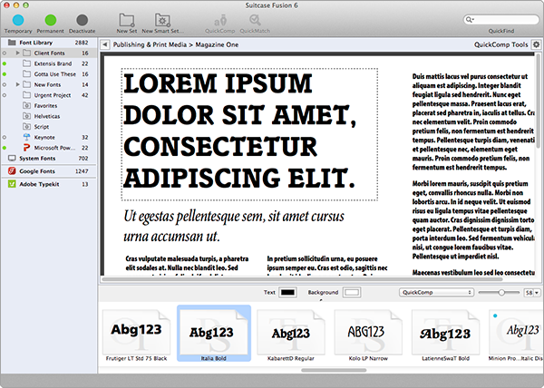Go back with the breadcrumb arrow
The height and width of the screenshot is (388, 544).
pyautogui.click(x=105, y=44)
